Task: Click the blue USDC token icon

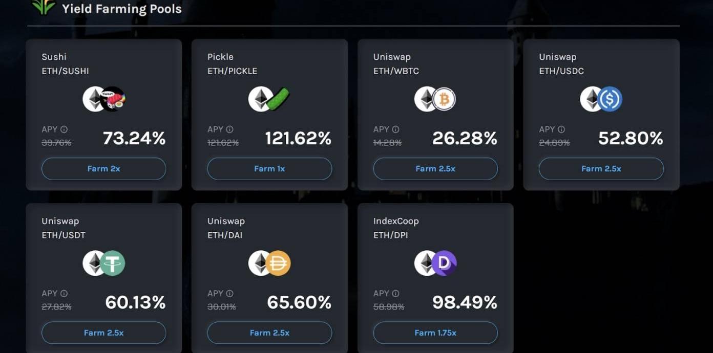Action: 610,99
